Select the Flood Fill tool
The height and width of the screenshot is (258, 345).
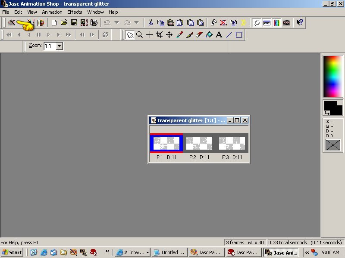coord(209,35)
